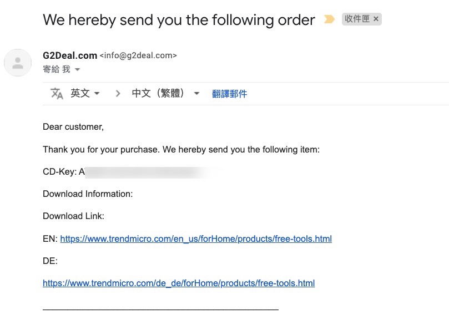The height and width of the screenshot is (320, 449).
Task: Click the yellow importance marker icon
Action: [x=329, y=19]
